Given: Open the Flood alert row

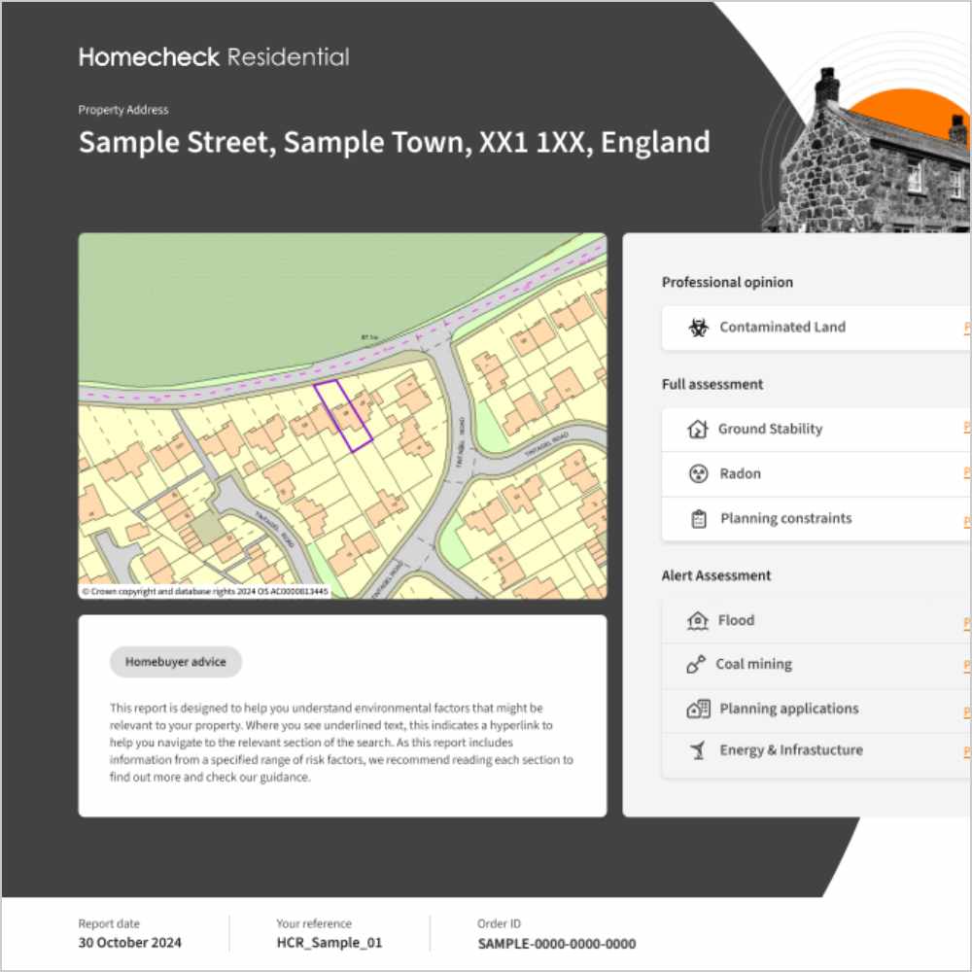Looking at the screenshot, I should (816, 620).
